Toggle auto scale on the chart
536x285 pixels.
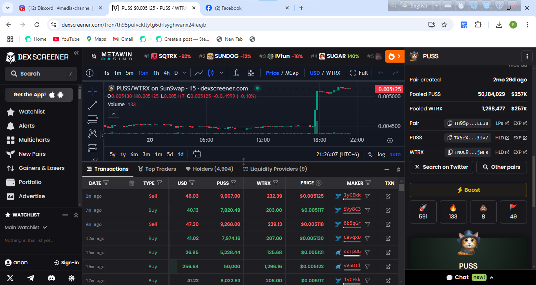point(395,154)
